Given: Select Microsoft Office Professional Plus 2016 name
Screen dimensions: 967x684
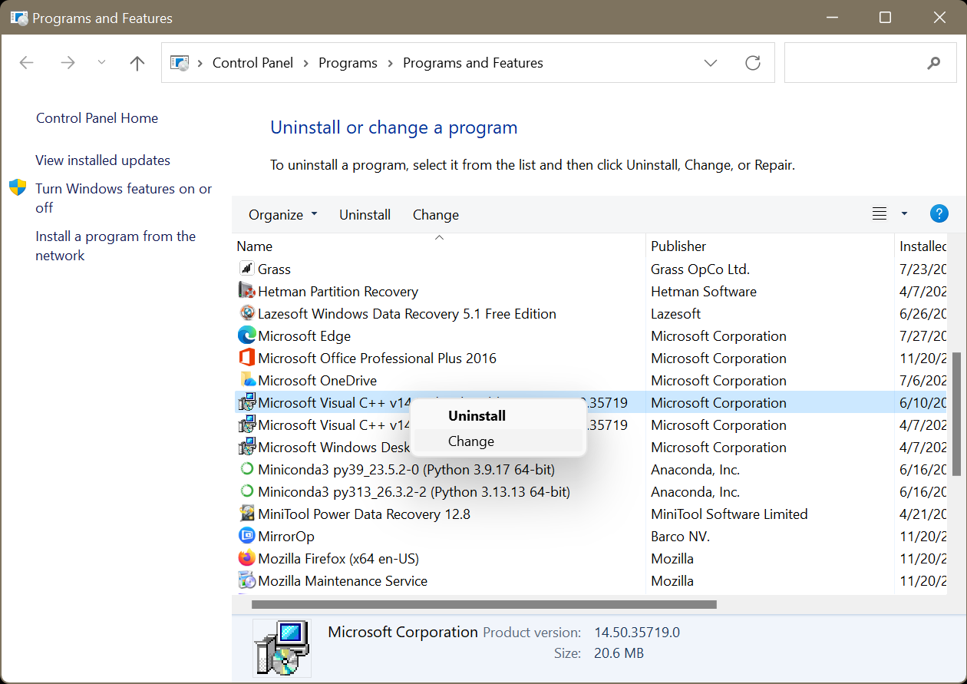Looking at the screenshot, I should [378, 359].
